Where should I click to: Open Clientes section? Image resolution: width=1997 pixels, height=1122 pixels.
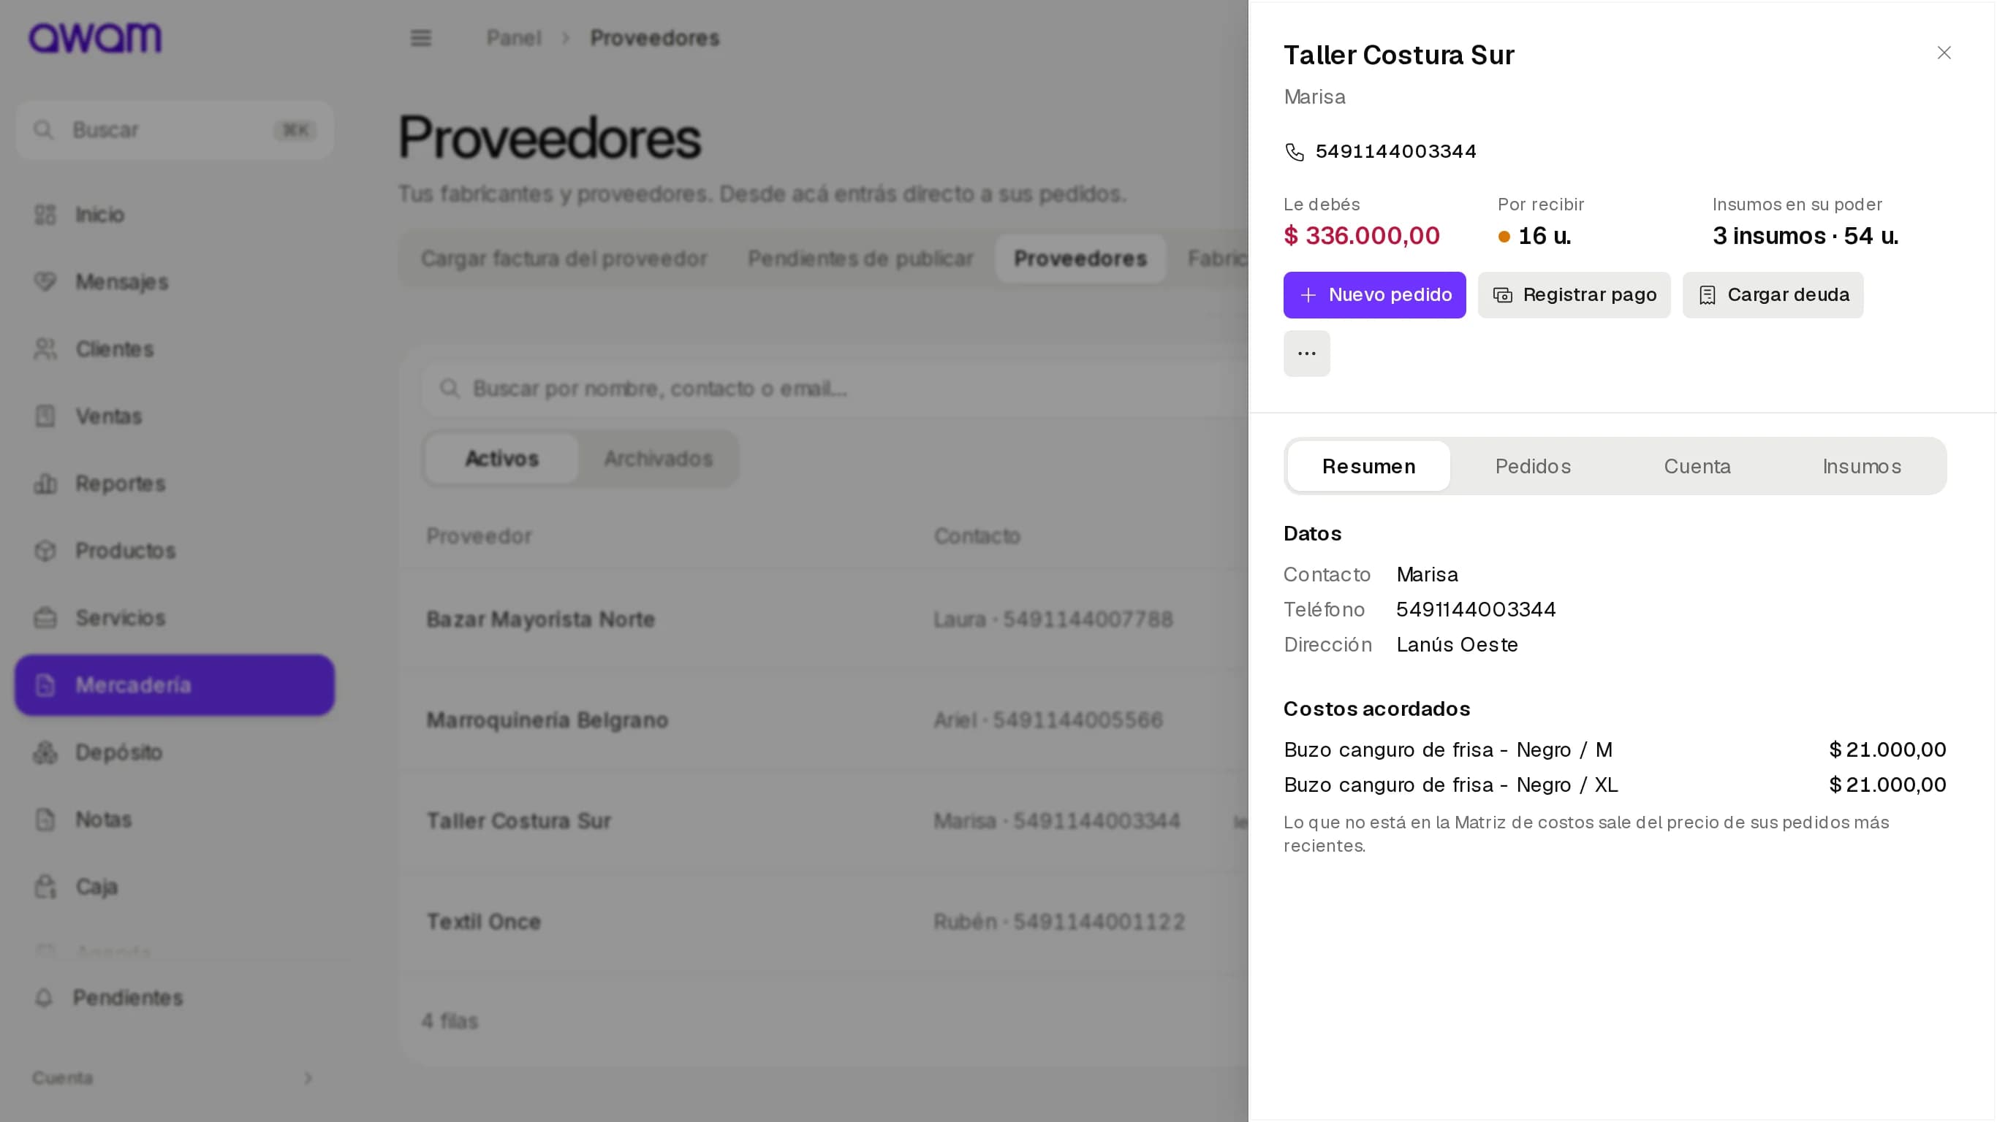pos(175,349)
